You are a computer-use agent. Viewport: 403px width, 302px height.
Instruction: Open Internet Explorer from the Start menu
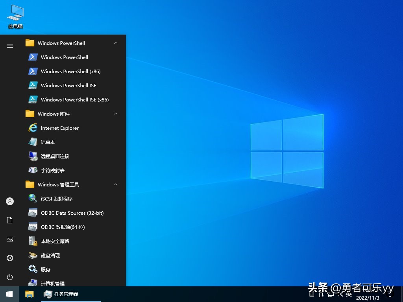[59, 128]
